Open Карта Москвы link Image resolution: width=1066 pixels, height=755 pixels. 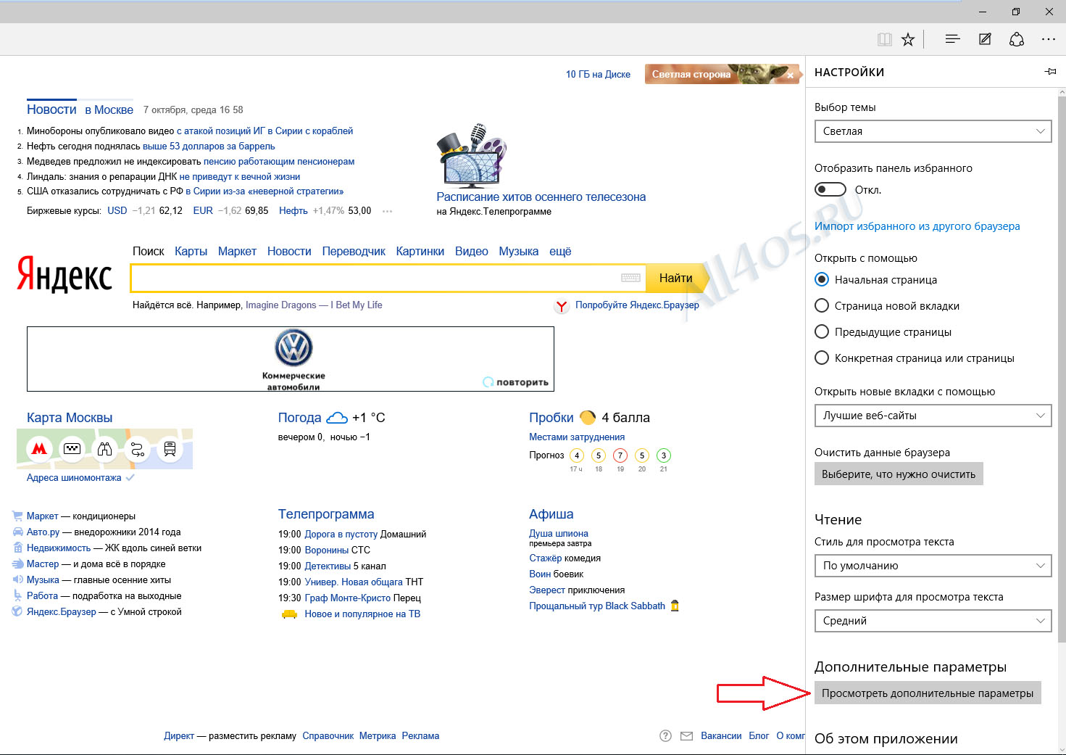tap(70, 418)
